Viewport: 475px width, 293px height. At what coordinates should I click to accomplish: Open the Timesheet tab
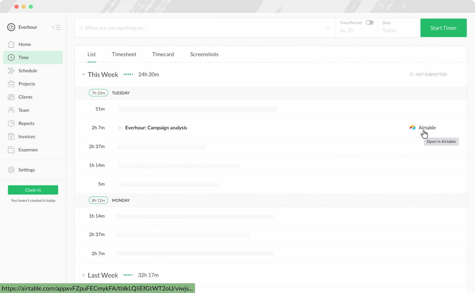[124, 55]
